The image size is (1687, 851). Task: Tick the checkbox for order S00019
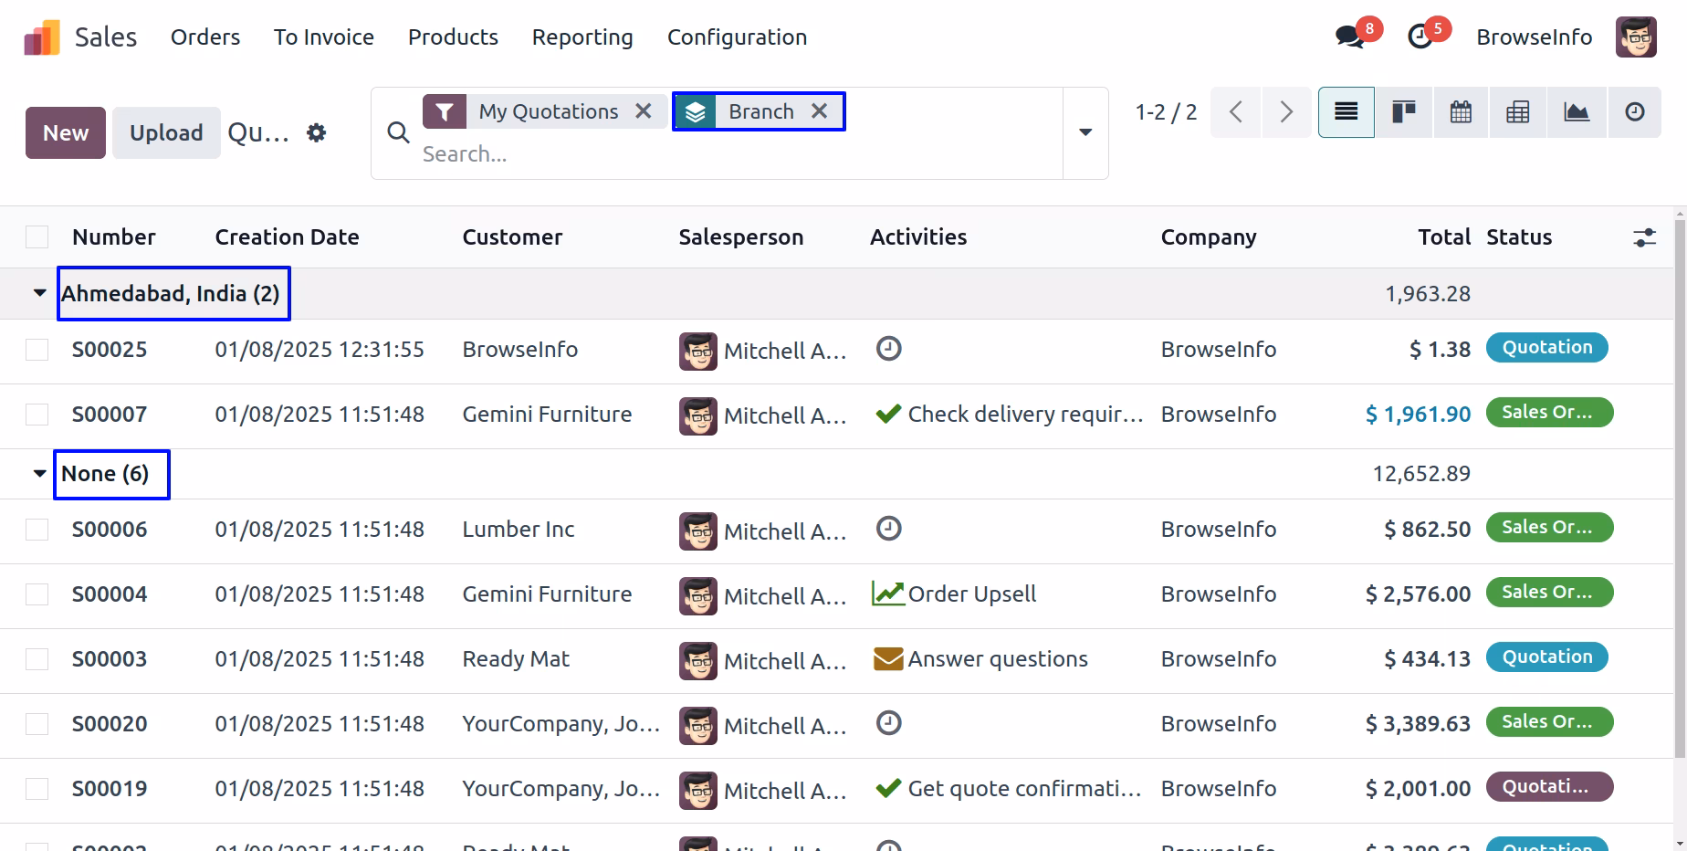point(37,789)
